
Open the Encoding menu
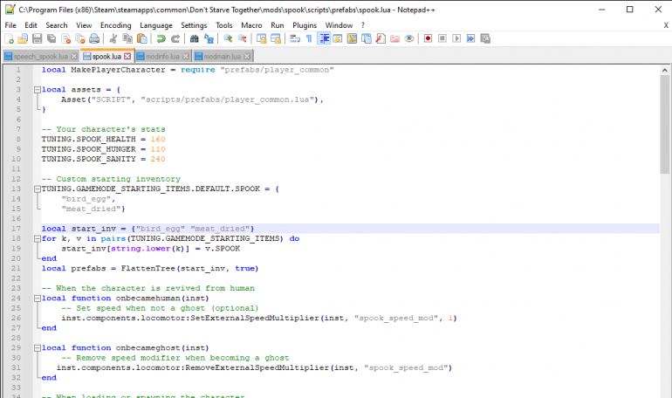[116, 25]
